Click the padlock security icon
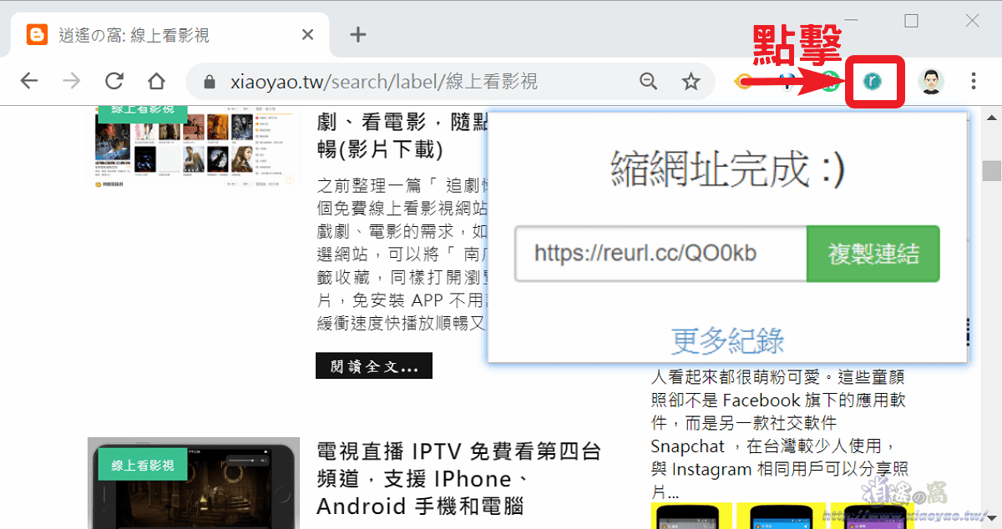1002x529 pixels. click(209, 81)
